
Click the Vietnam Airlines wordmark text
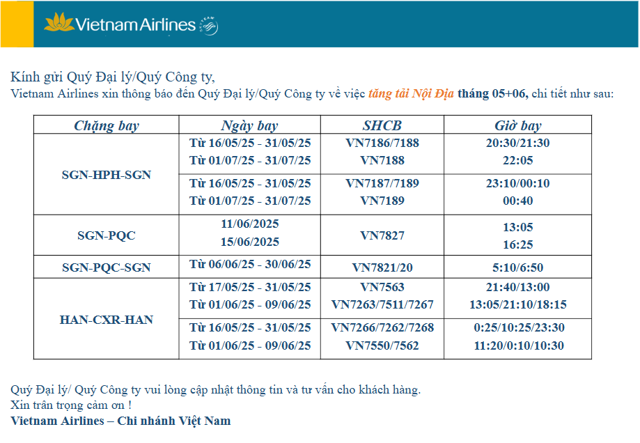[x=136, y=25]
